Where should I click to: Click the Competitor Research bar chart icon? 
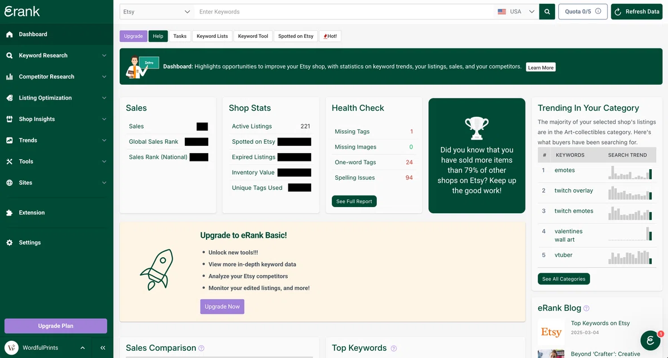[x=9, y=77]
